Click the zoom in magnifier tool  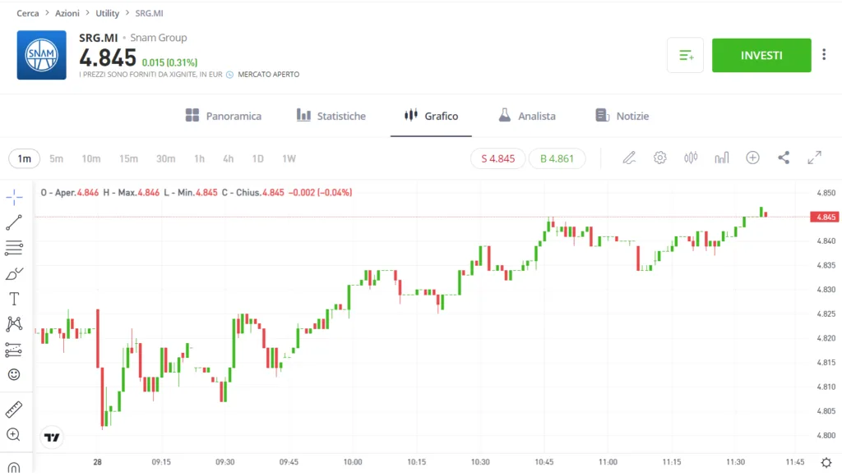pos(14,435)
